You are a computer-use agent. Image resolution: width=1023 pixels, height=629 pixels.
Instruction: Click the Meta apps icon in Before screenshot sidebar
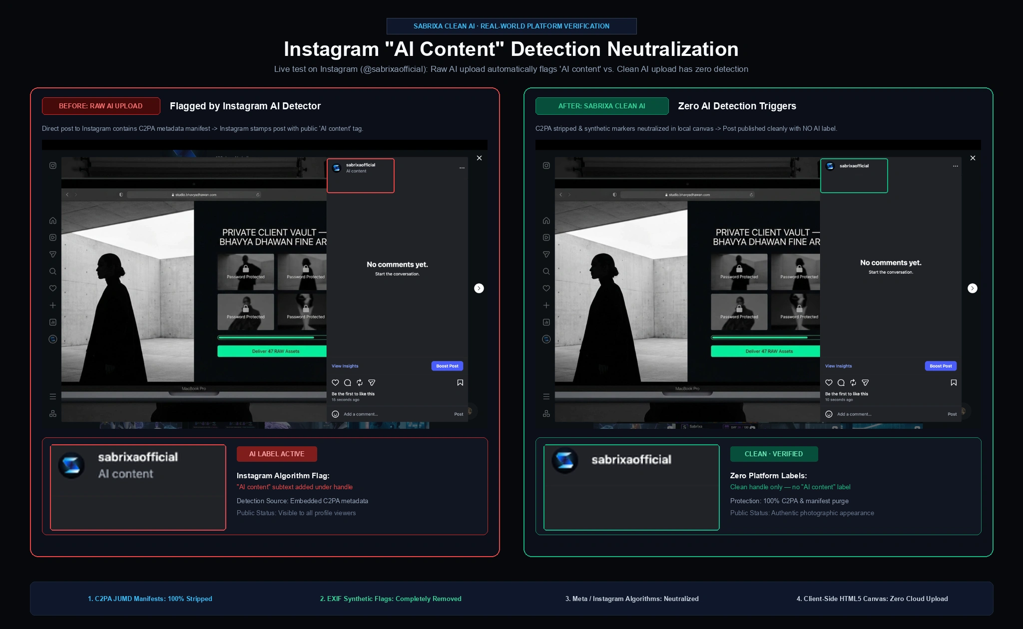(x=53, y=414)
